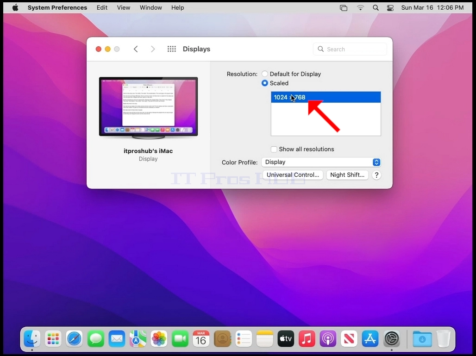Open the Wi-Fi status menu
Viewport: 476px width, 356px height.
pyautogui.click(x=360, y=8)
